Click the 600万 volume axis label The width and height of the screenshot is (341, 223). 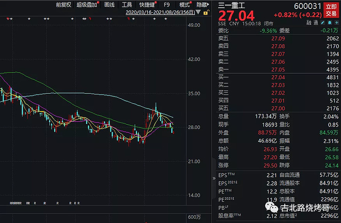point(194,217)
